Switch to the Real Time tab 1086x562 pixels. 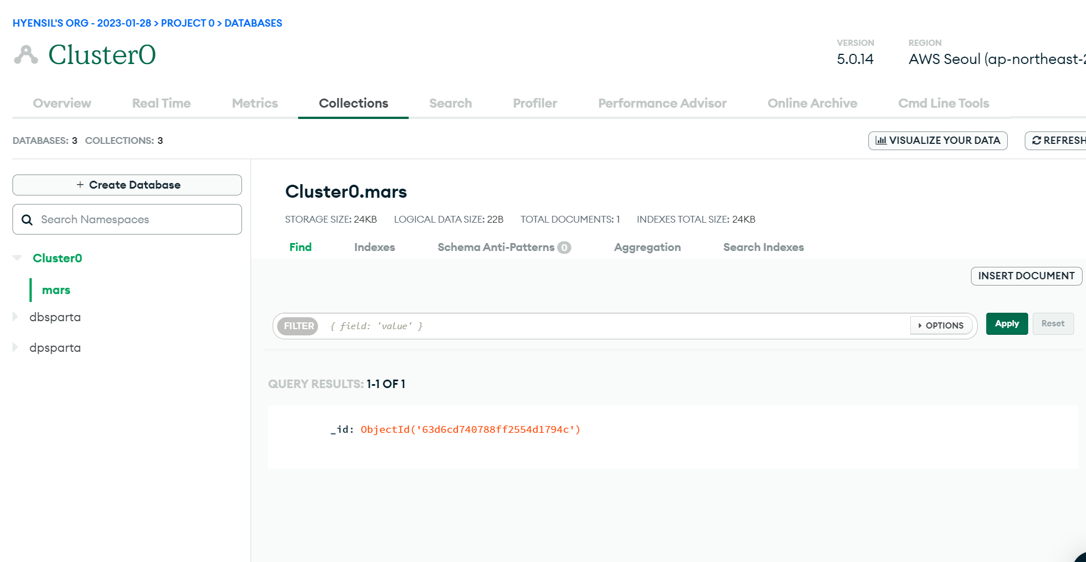click(162, 103)
